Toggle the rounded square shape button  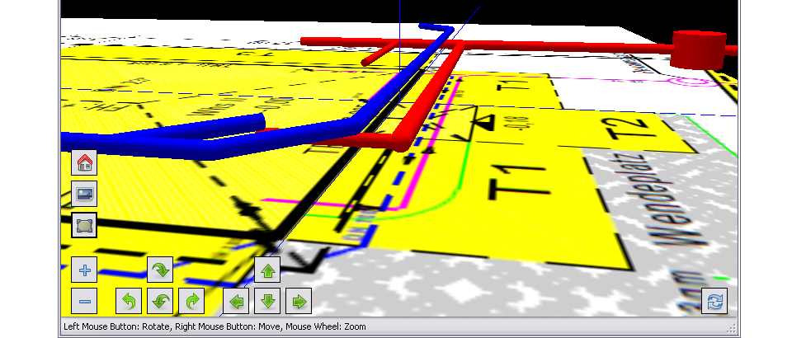[x=84, y=224]
